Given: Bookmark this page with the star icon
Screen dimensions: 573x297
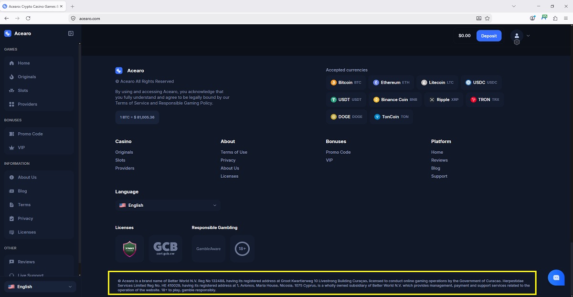Looking at the screenshot, I should click(487, 18).
